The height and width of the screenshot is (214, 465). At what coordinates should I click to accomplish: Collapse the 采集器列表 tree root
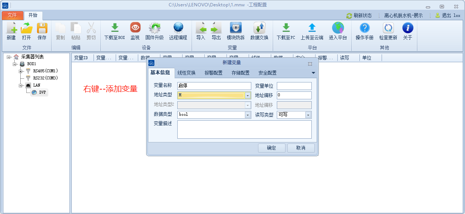[8, 57]
